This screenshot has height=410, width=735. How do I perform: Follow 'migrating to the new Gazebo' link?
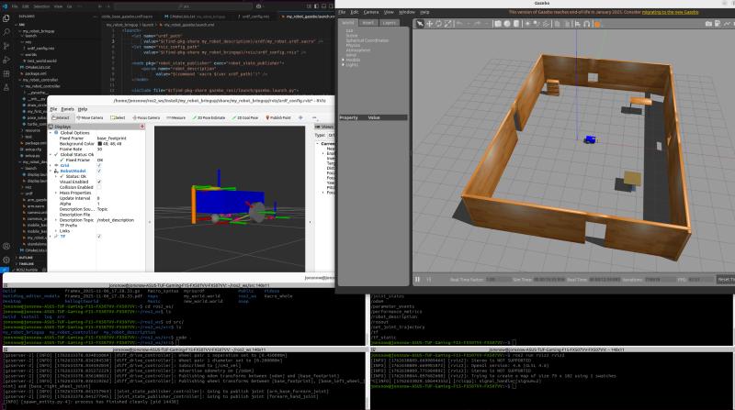point(670,12)
